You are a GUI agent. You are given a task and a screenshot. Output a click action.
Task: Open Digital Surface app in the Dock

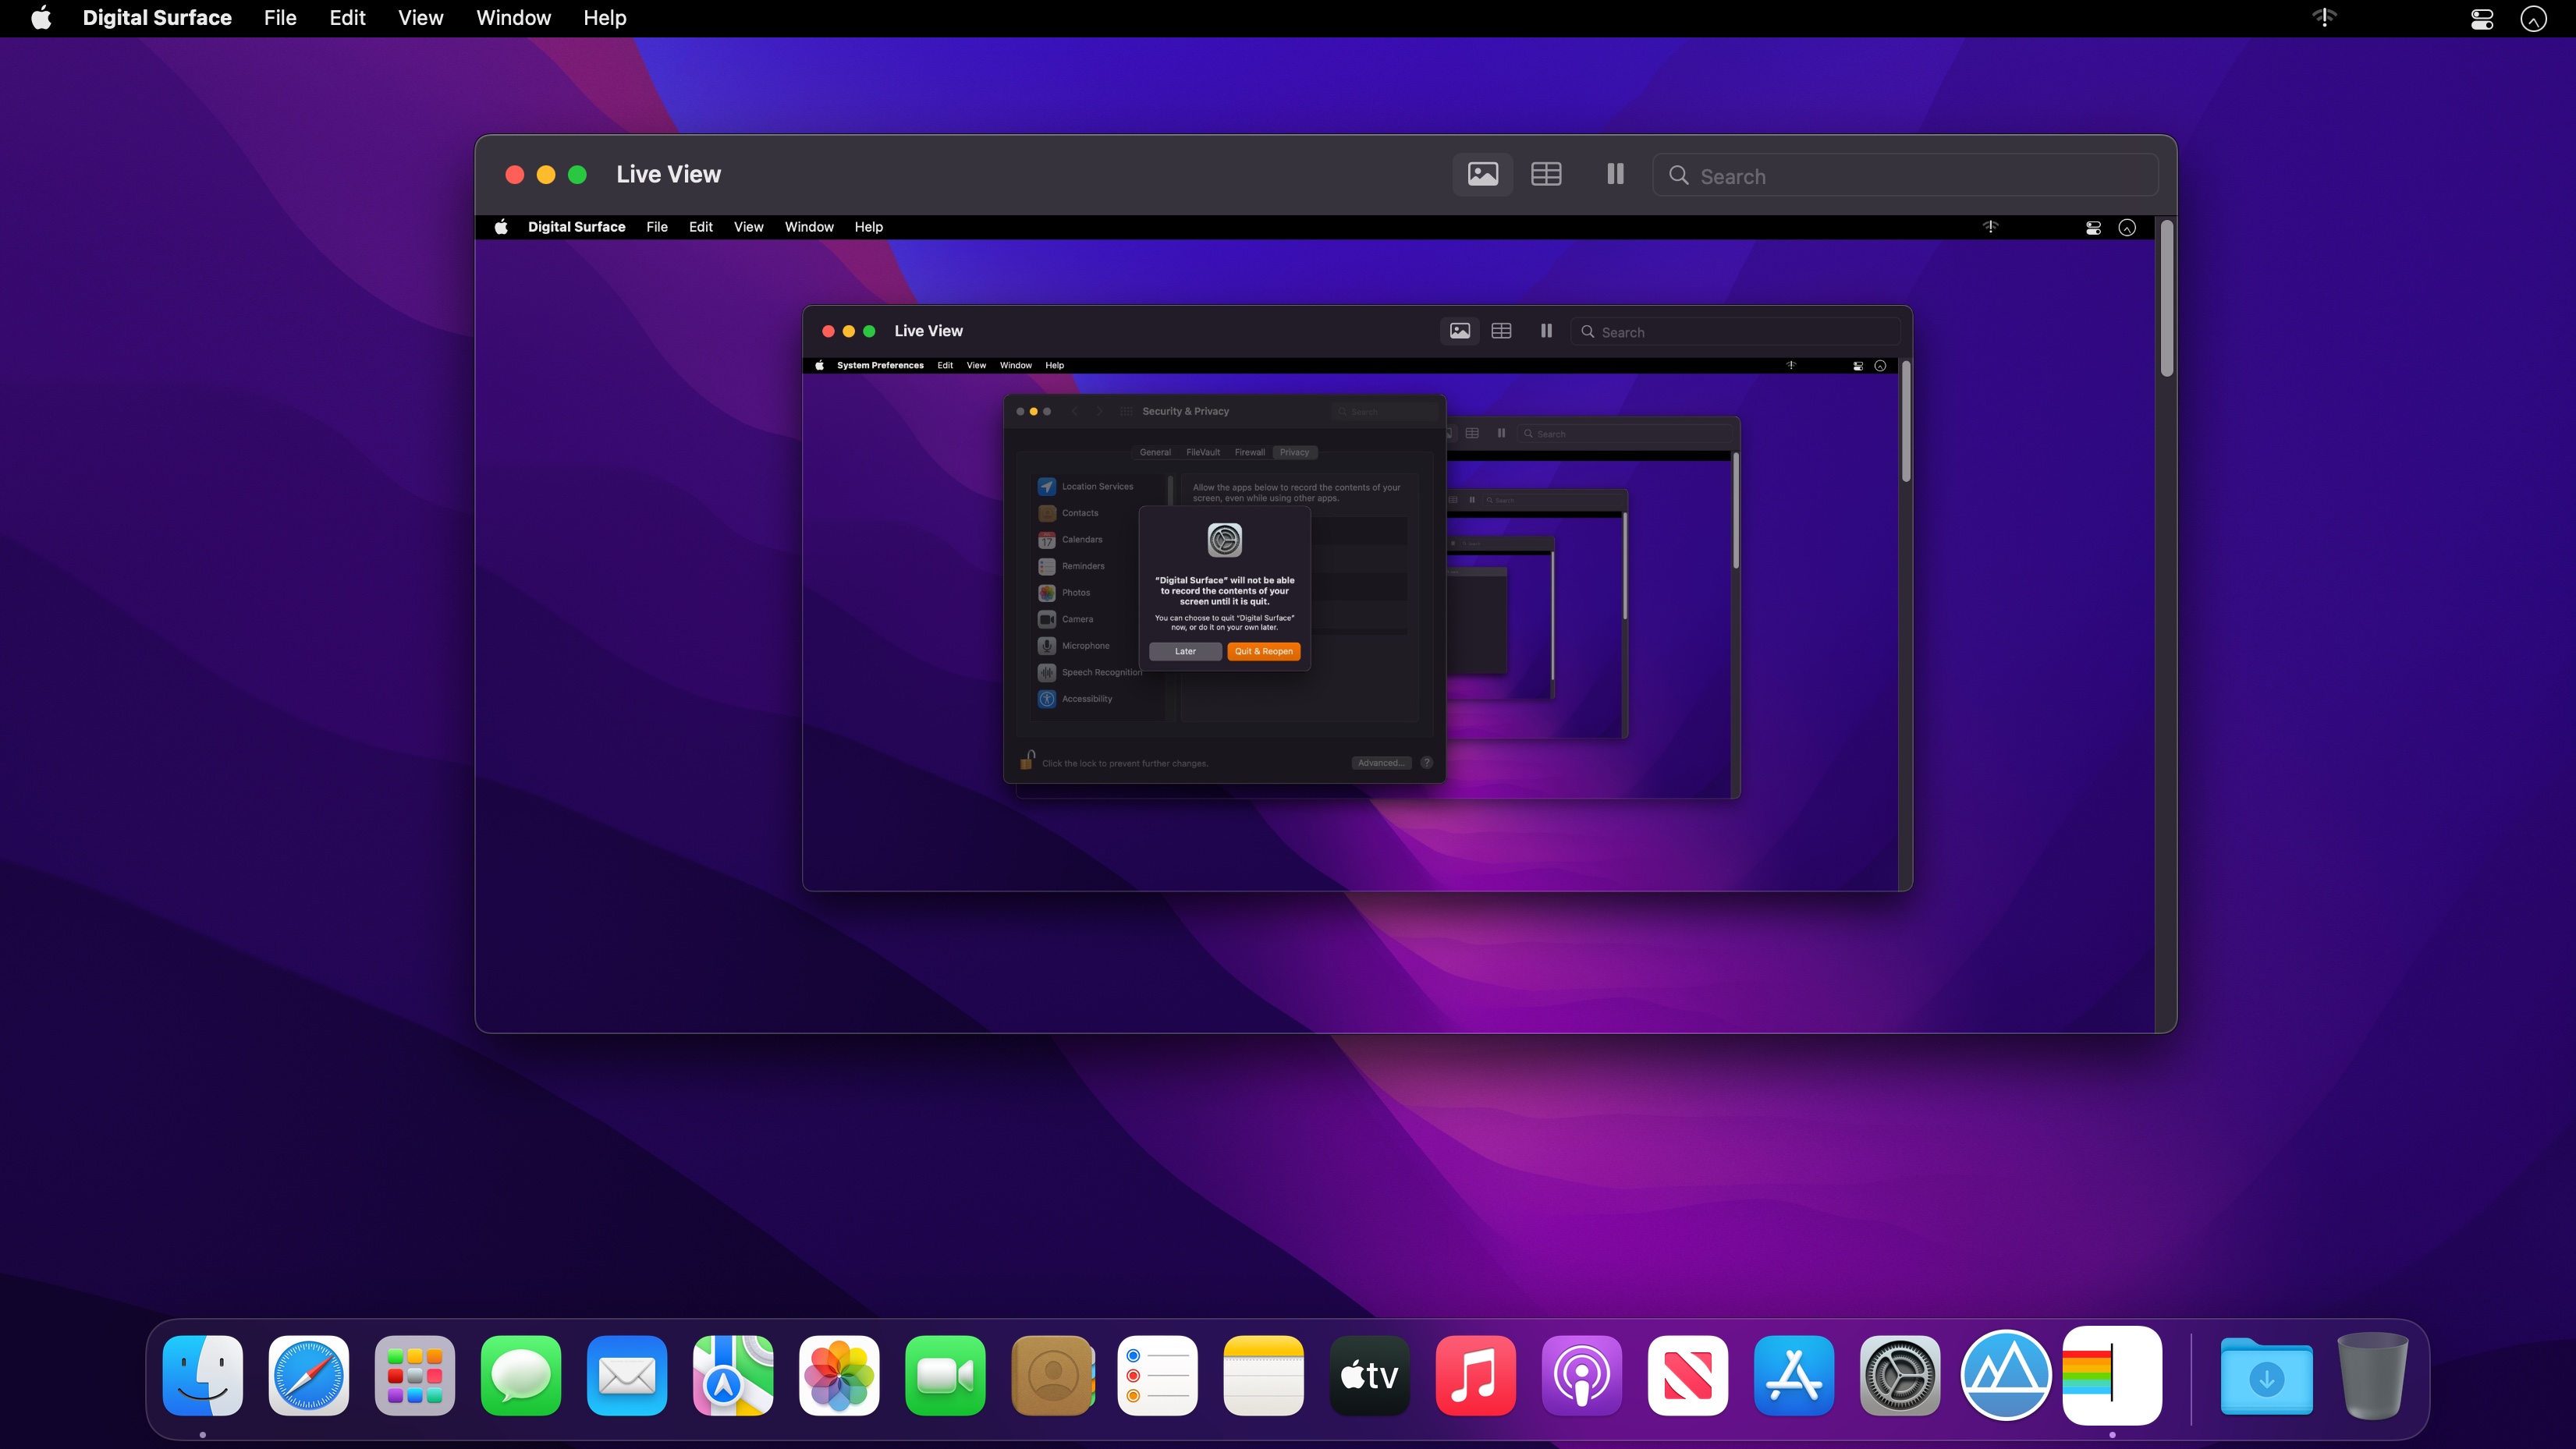pos(2111,1375)
